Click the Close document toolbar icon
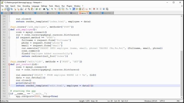The width and height of the screenshot is (184, 103). [15, 9]
